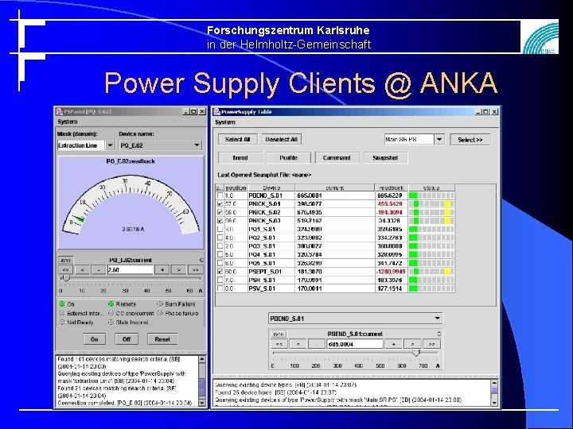Click the green Remote status indicator

point(111,303)
